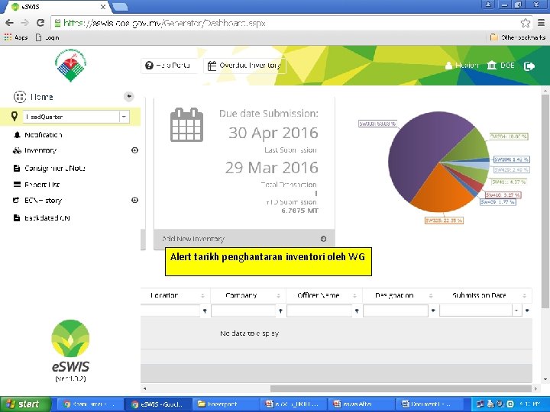
Task: Open Designation filter funnel icon
Action: [433, 311]
